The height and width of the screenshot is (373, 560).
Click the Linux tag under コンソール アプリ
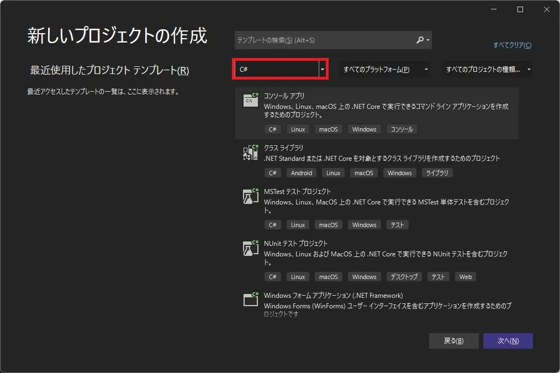297,129
